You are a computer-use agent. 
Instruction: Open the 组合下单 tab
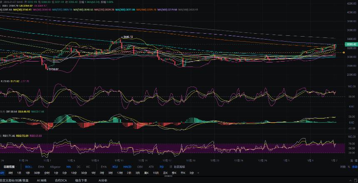pos(81,180)
